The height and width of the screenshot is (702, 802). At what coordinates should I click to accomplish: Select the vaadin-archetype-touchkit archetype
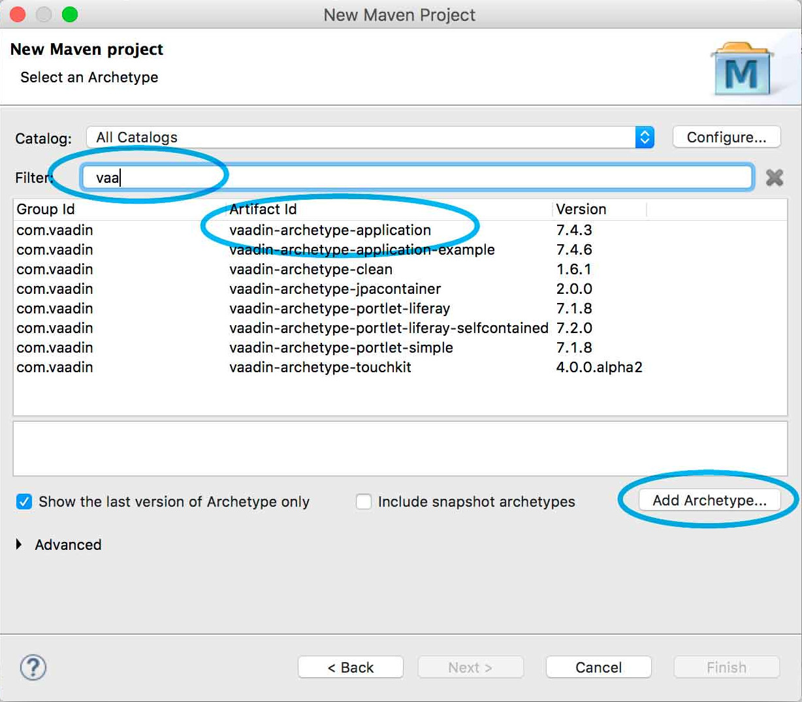(x=400, y=367)
